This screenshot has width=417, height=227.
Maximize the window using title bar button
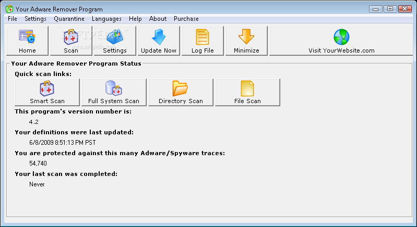pyautogui.click(x=390, y=9)
